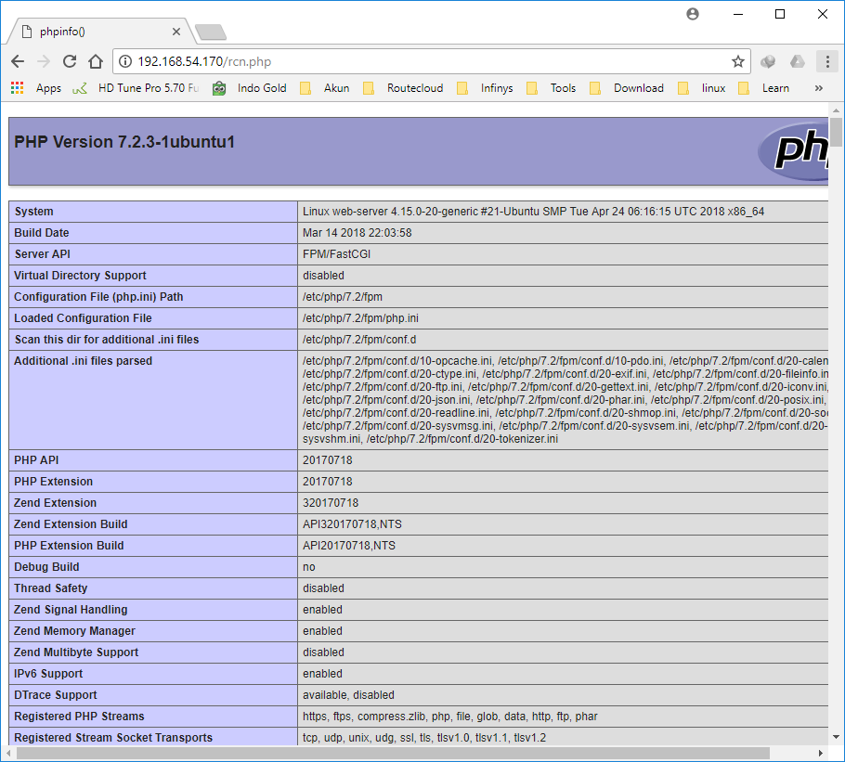Reload the rcn.php page

point(70,61)
